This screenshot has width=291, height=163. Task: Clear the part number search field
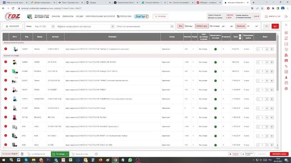tap(112, 26)
